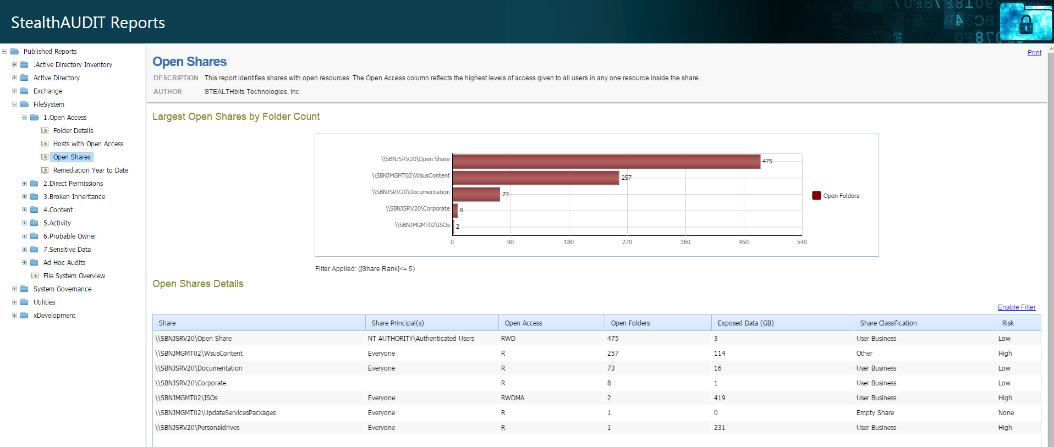Viewport: 1054px width, 447px height.
Task: Click the WsusContent bar in the chart
Action: [535, 178]
